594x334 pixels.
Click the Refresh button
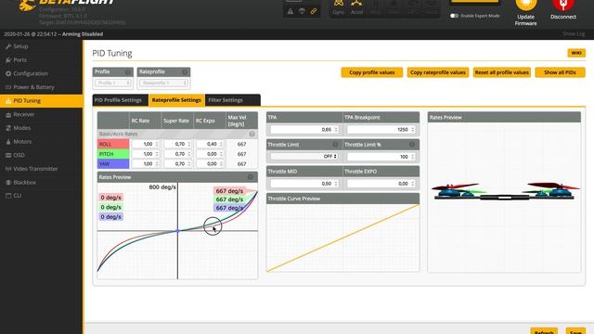[544, 331]
